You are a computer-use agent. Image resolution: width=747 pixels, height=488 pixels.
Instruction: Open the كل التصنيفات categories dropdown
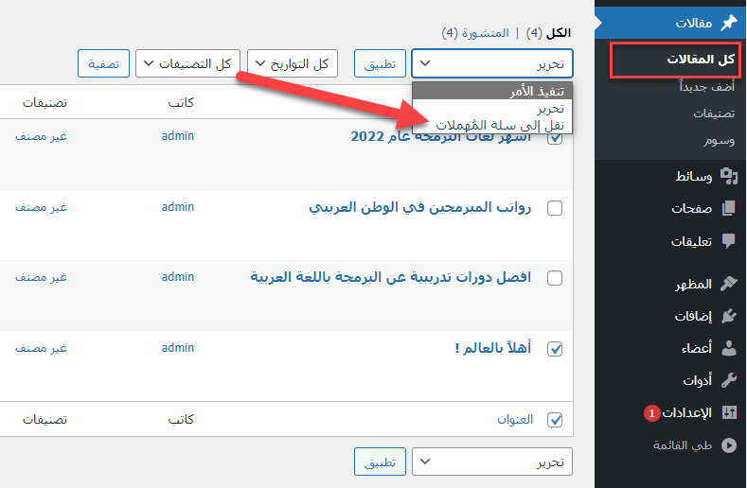(187, 63)
